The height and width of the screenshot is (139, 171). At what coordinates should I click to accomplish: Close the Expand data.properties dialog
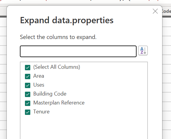[x=155, y=11]
